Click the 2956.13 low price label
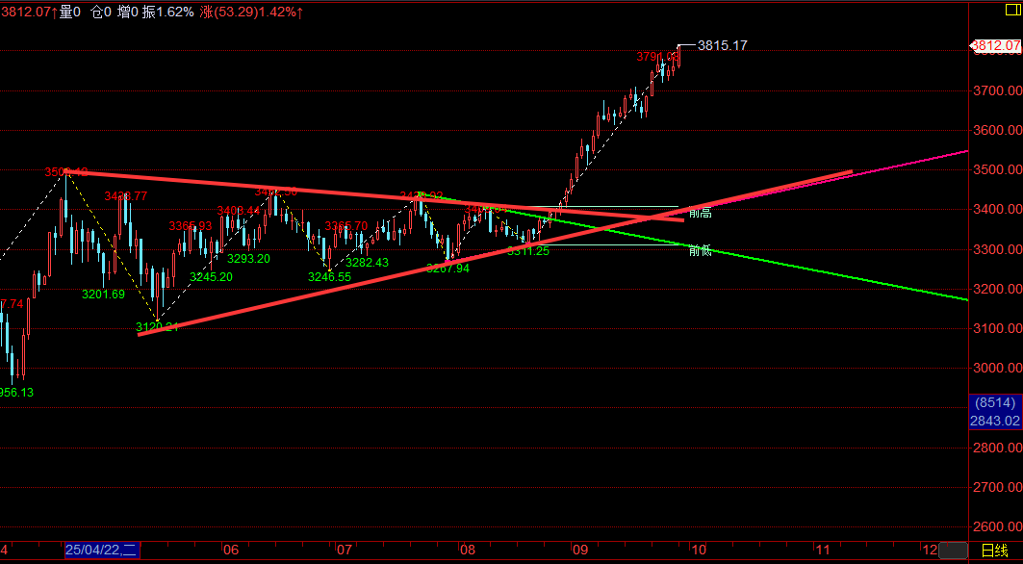Image resolution: width=1023 pixels, height=564 pixels. coord(16,392)
